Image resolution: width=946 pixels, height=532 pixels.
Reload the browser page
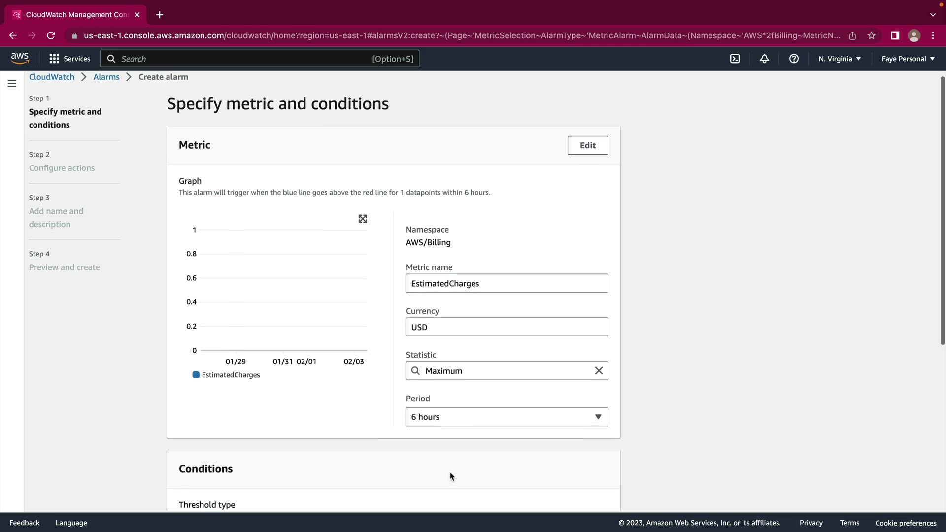point(51,35)
